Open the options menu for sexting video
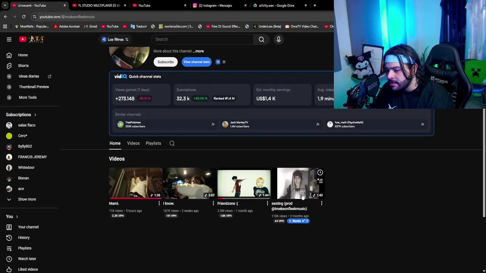486x273 pixels. tap(322, 204)
